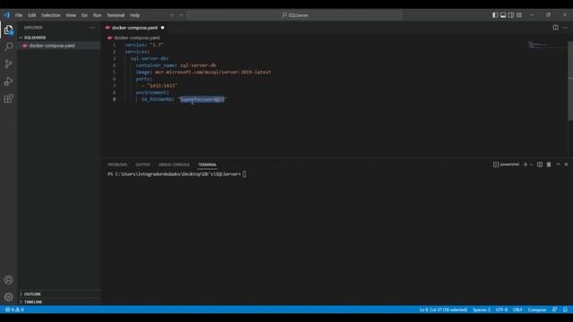Click line number 9 in gutter
The height and width of the screenshot is (322, 573).
click(114, 99)
